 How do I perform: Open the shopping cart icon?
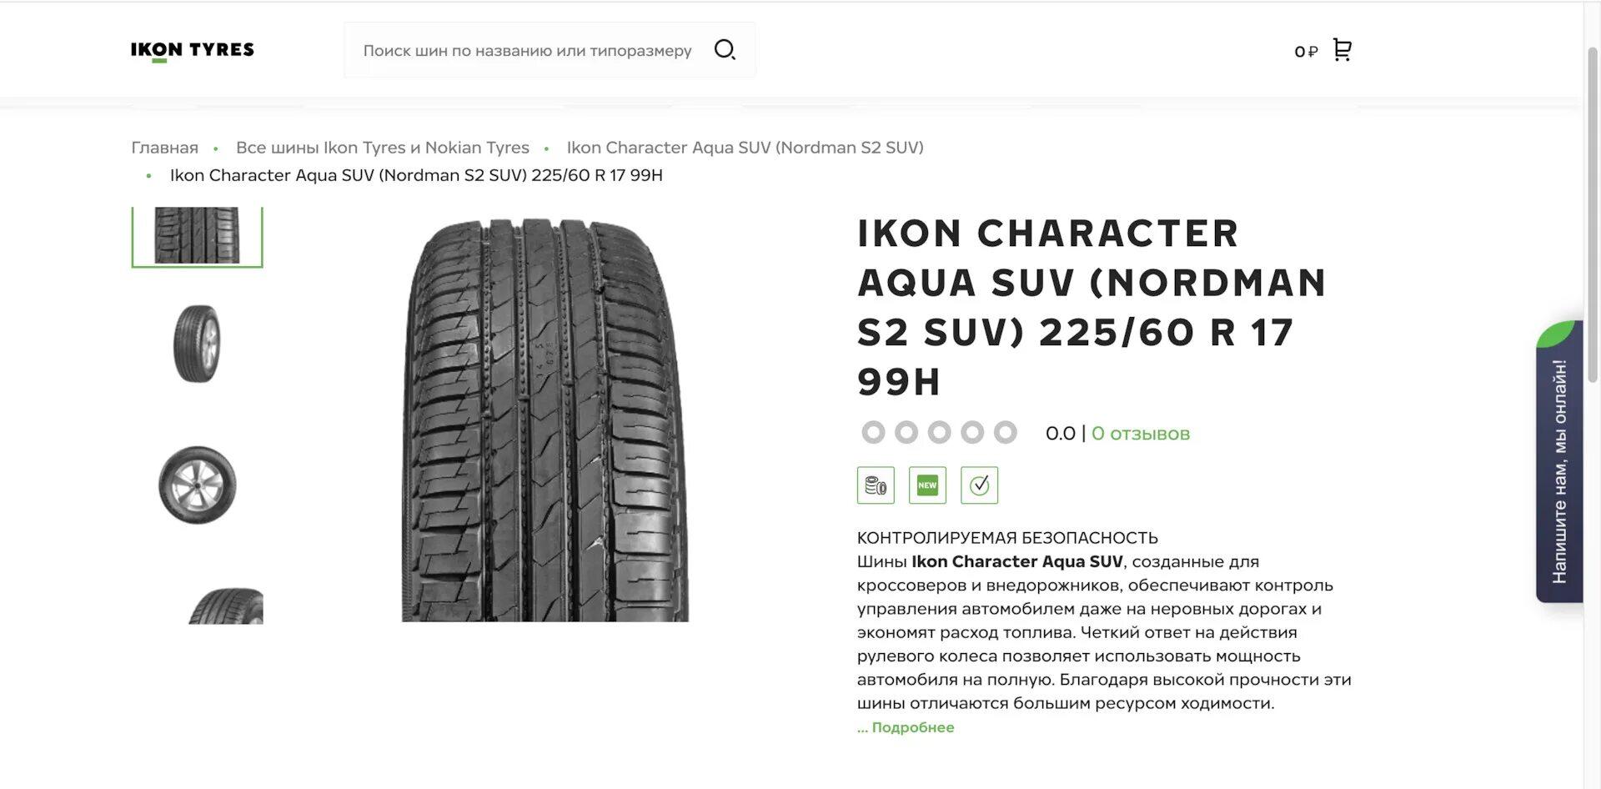point(1342,50)
